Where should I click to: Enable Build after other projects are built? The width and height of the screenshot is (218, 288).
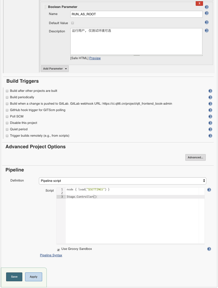click(7, 91)
